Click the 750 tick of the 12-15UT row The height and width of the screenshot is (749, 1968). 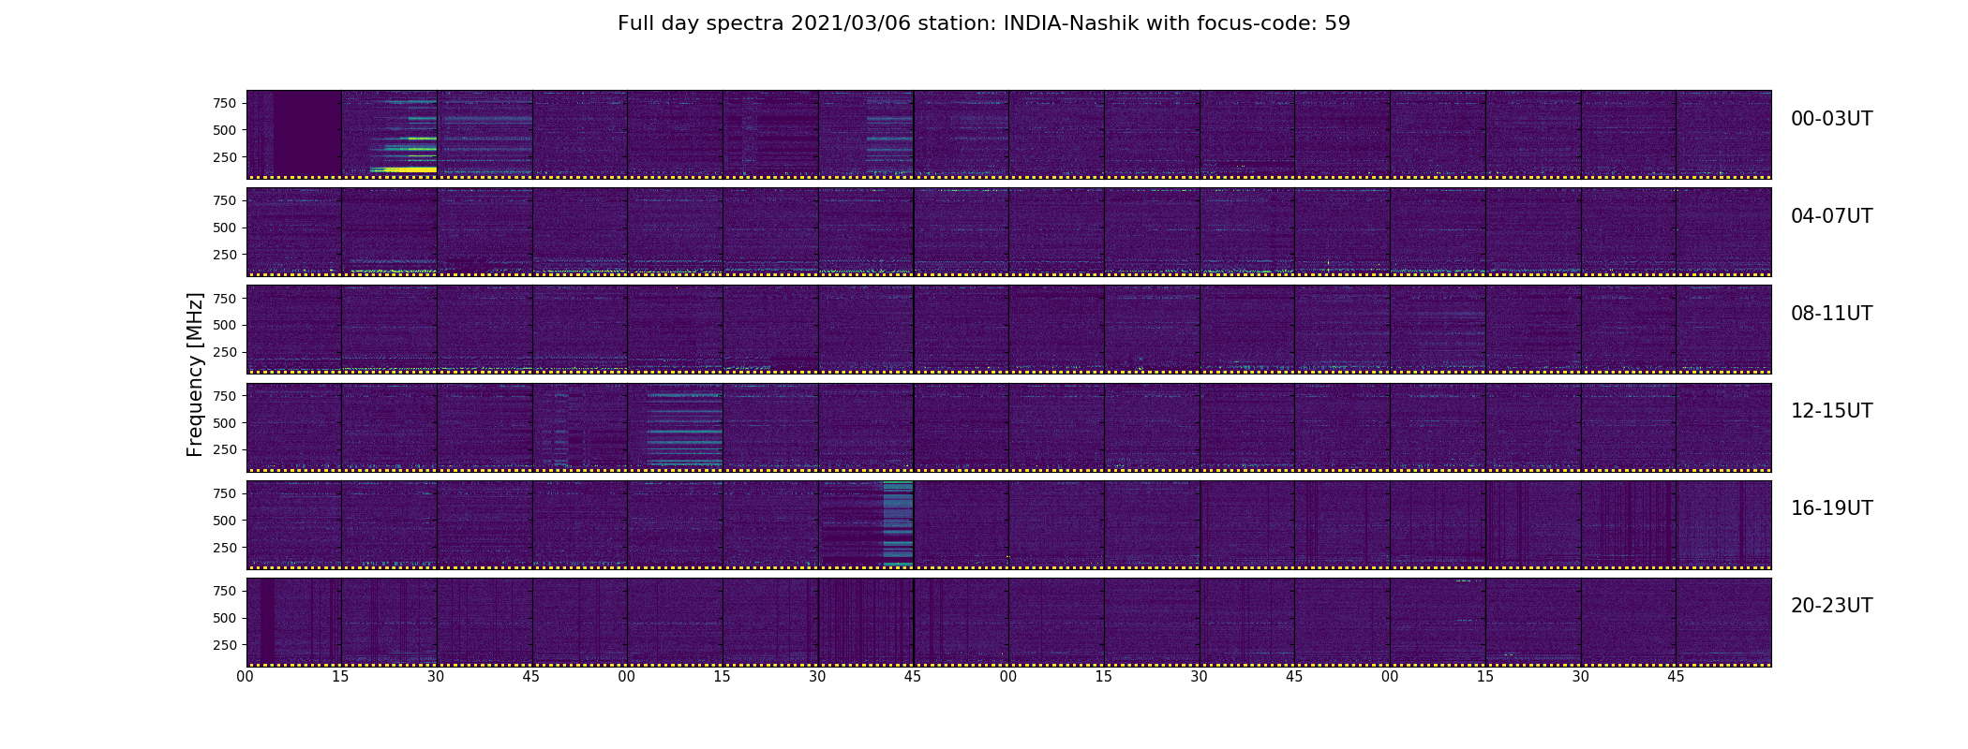pos(225,396)
